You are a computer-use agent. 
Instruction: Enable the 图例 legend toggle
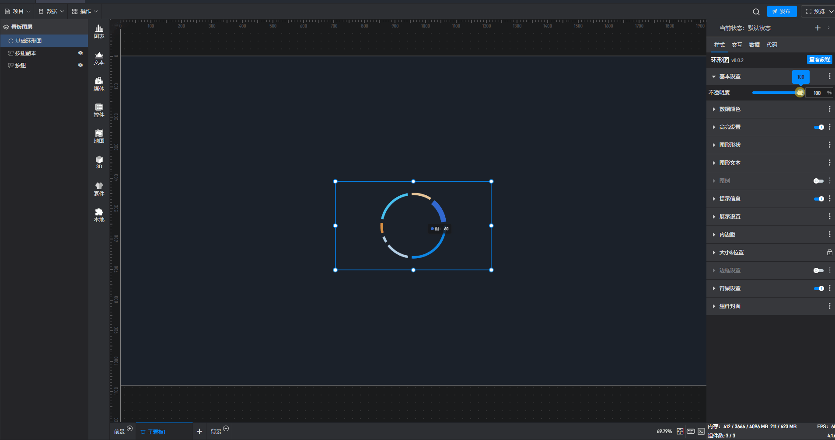tap(818, 181)
